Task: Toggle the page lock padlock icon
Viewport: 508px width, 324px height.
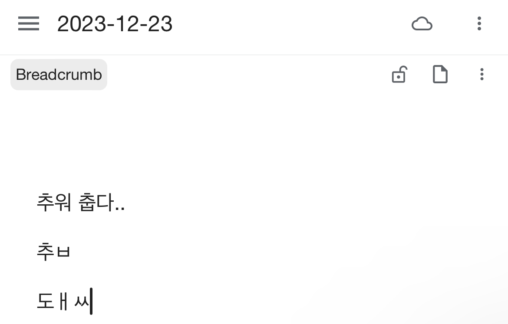Action: [399, 75]
